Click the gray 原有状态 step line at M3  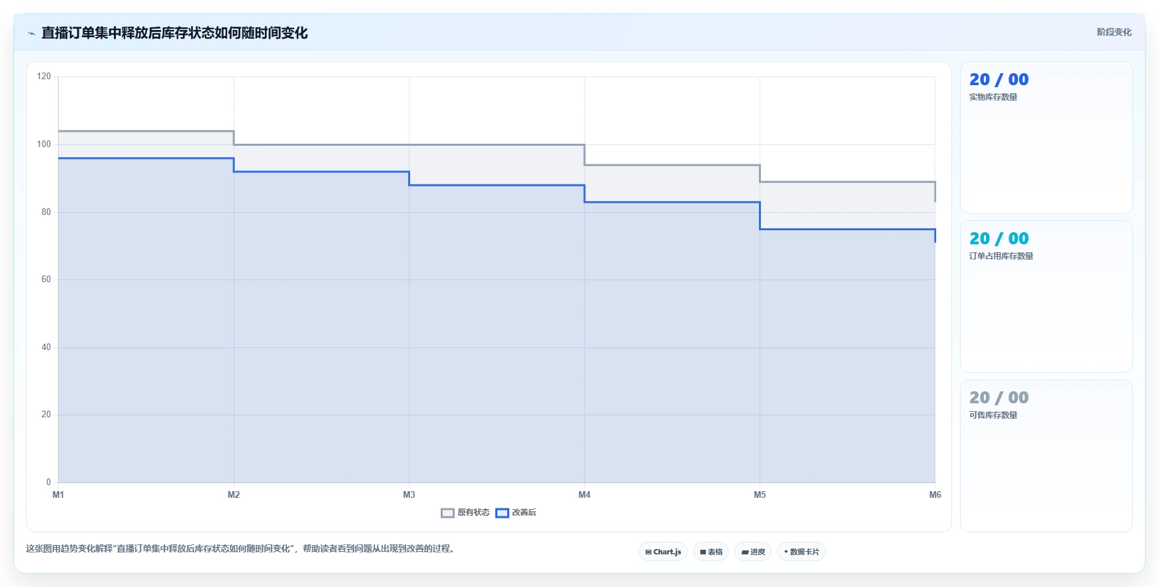[409, 144]
